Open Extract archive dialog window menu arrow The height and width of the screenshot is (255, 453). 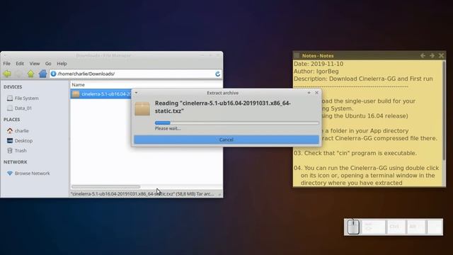coord(136,93)
